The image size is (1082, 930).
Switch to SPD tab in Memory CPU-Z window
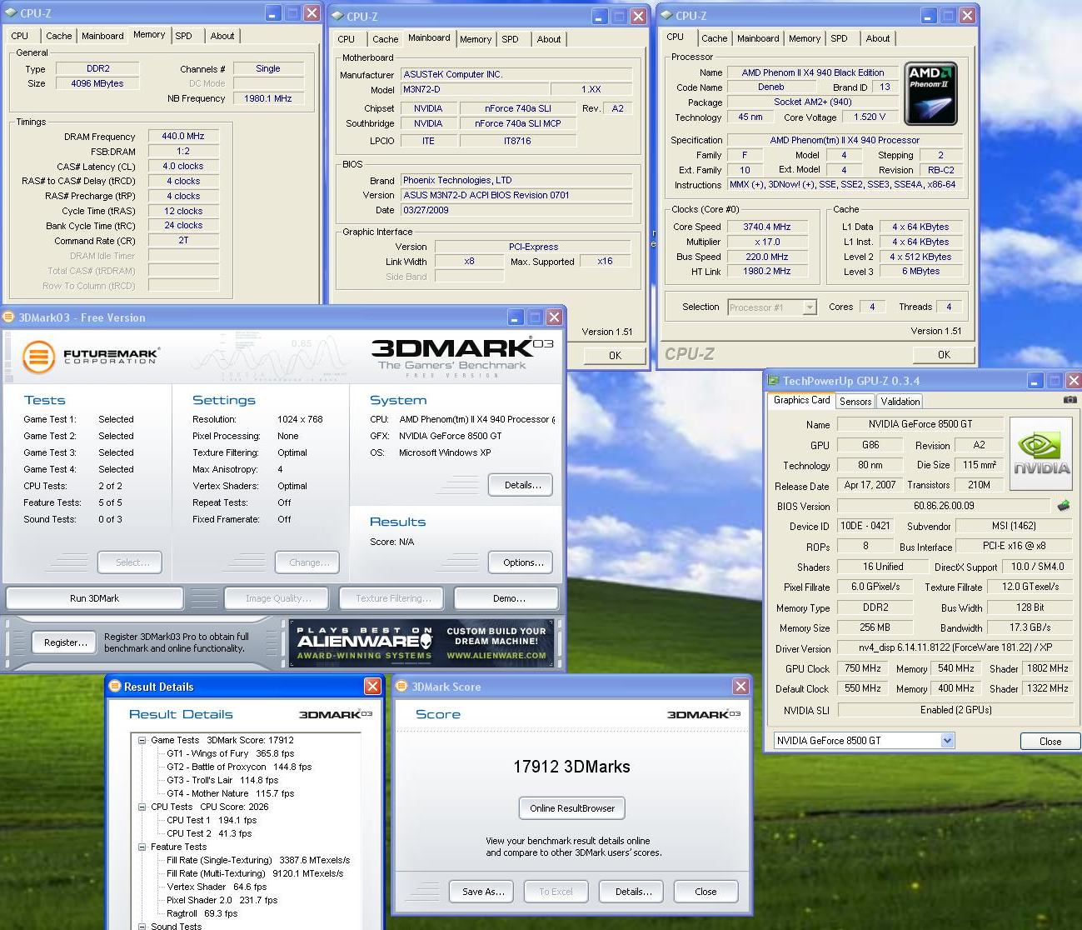(x=183, y=36)
